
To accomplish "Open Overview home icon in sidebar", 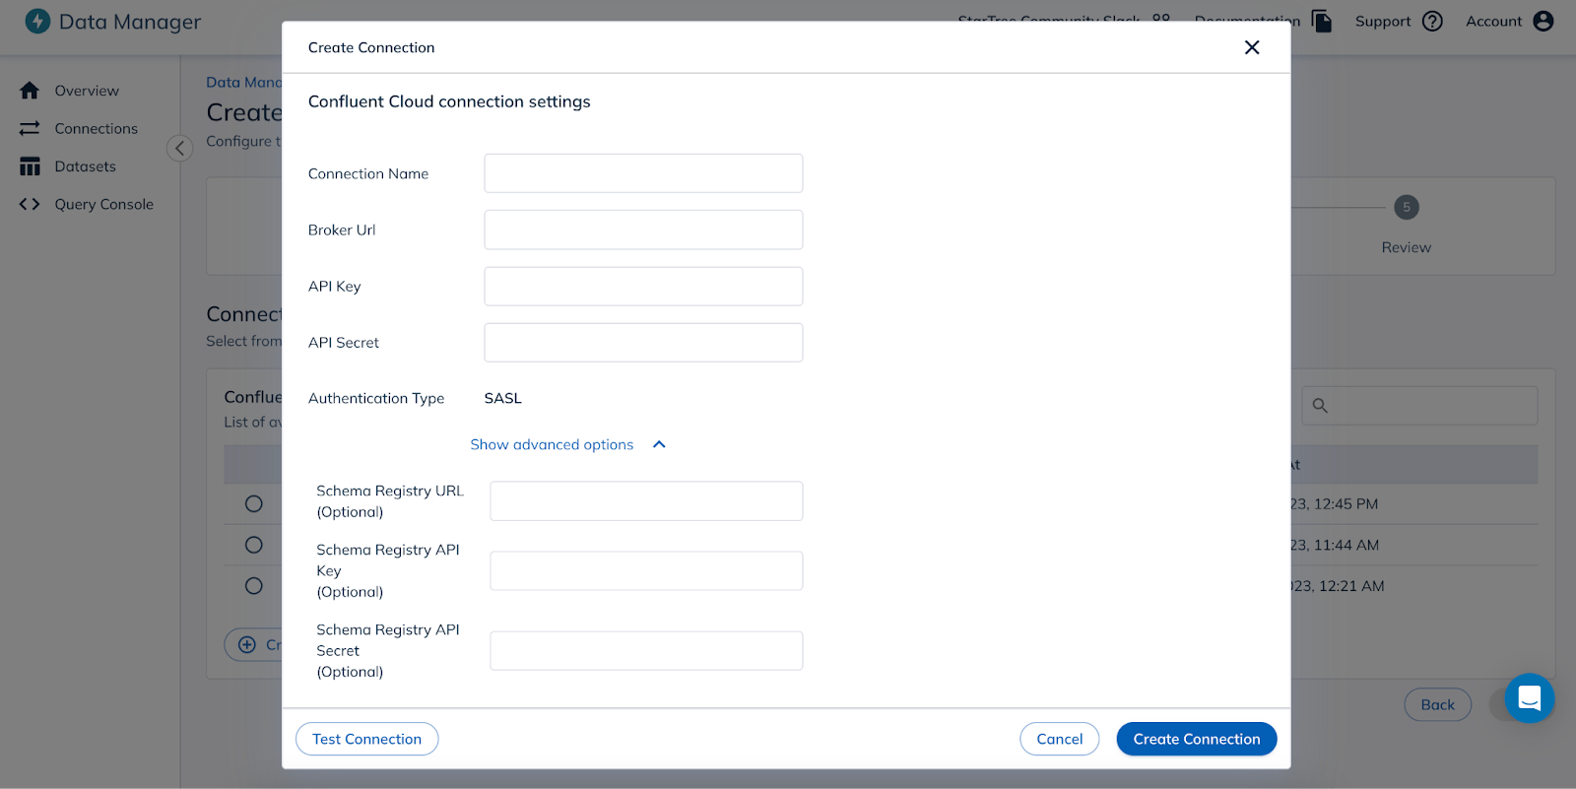I will coord(30,91).
